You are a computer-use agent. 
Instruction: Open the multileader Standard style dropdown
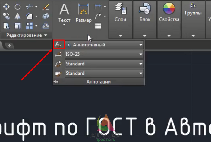[x=104, y=64]
